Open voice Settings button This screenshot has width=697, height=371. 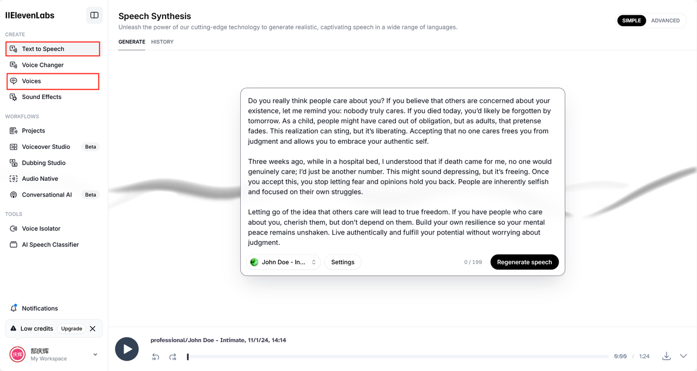point(343,262)
